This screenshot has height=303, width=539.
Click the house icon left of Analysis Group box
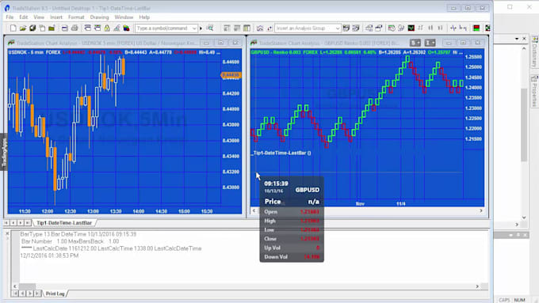[x=260, y=28]
